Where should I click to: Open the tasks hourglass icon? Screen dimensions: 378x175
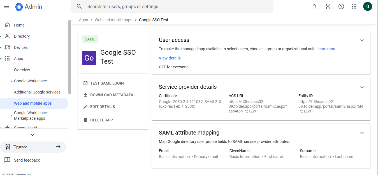pyautogui.click(x=328, y=6)
